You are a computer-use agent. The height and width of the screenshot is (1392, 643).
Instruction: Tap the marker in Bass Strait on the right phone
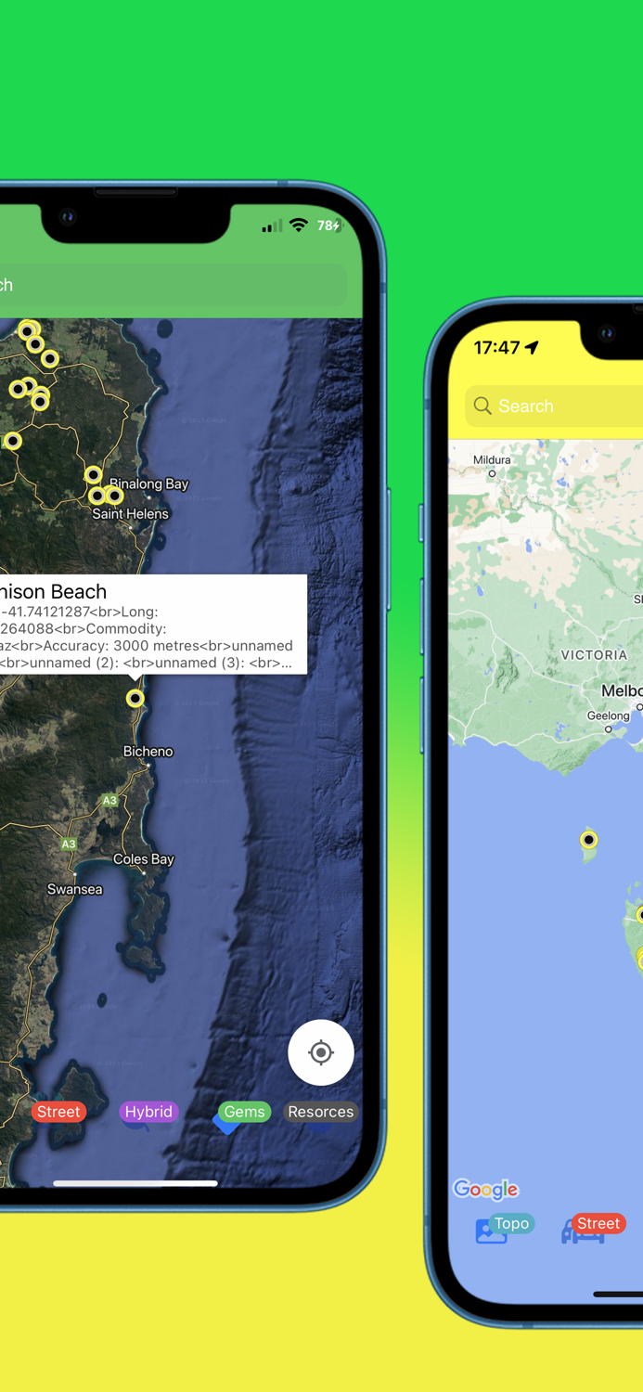(588, 840)
